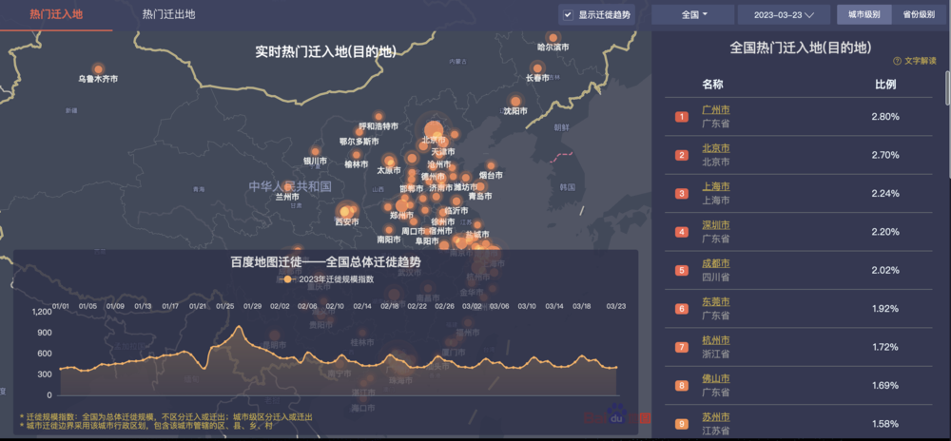Click rank badge 2 in the list
Image resolution: width=951 pixels, height=441 pixels.
coord(682,155)
